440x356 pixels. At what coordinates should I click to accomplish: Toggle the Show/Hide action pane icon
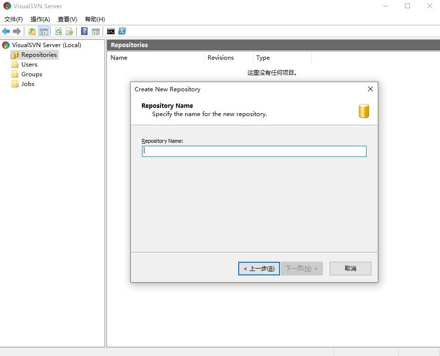pyautogui.click(x=96, y=31)
